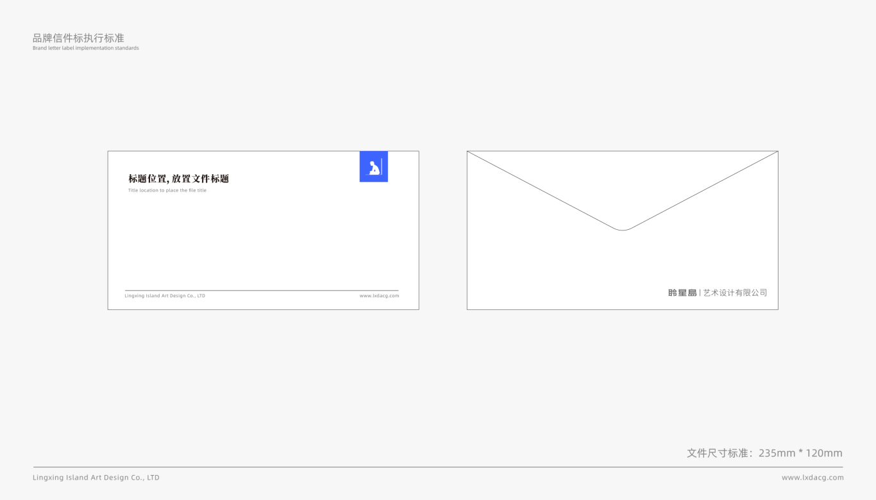The height and width of the screenshot is (500, 876).
Task: Click 'Title location to place the file title'
Action: point(167,190)
